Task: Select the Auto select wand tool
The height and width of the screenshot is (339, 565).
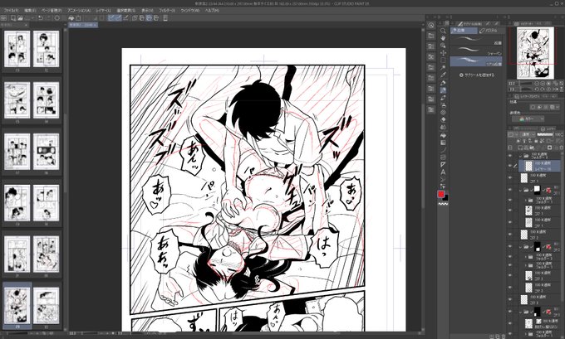Action: click(x=443, y=68)
